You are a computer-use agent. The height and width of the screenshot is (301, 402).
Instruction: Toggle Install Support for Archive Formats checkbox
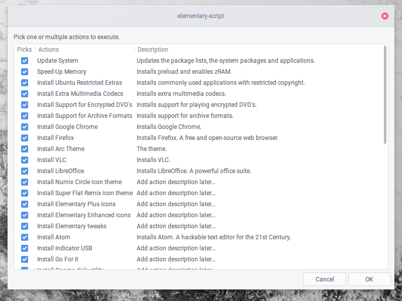[25, 116]
